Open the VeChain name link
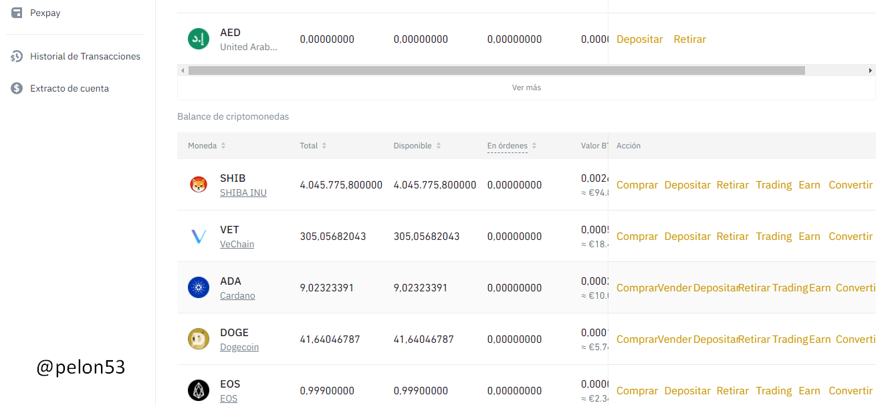 (x=237, y=244)
